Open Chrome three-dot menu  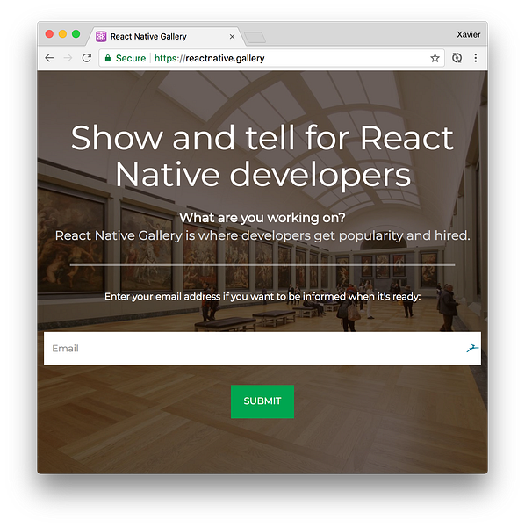point(476,58)
